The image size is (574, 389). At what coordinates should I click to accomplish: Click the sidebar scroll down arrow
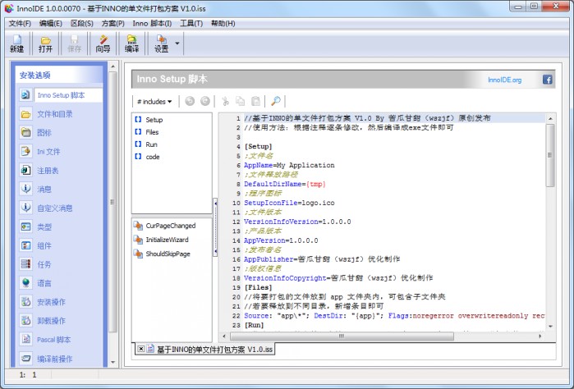113,362
